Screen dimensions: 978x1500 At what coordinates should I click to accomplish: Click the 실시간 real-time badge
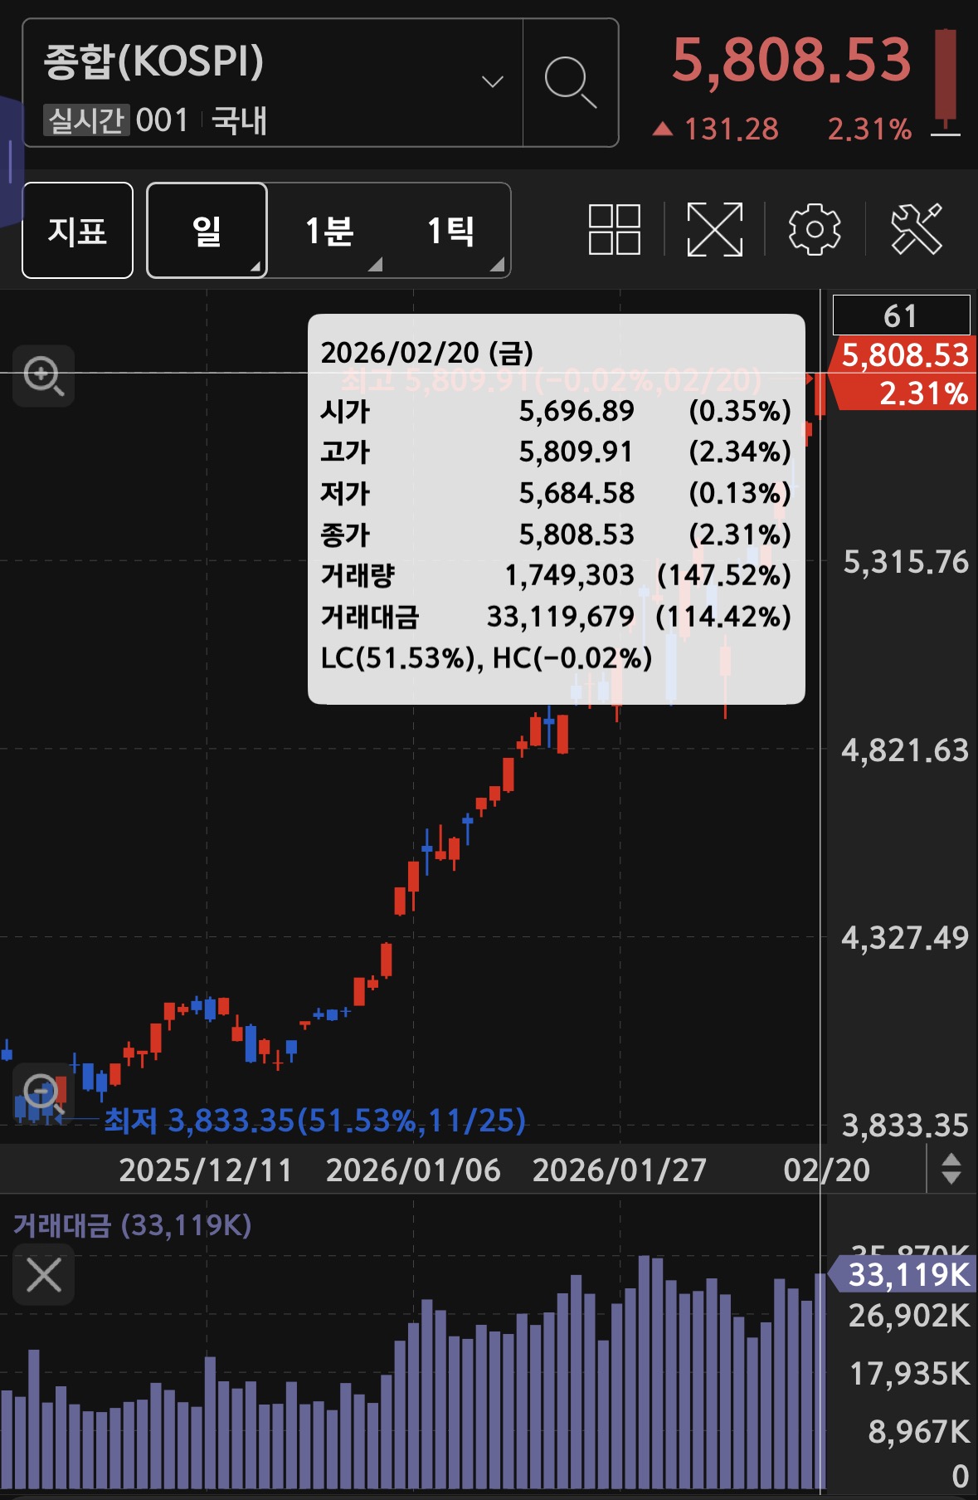click(x=86, y=120)
